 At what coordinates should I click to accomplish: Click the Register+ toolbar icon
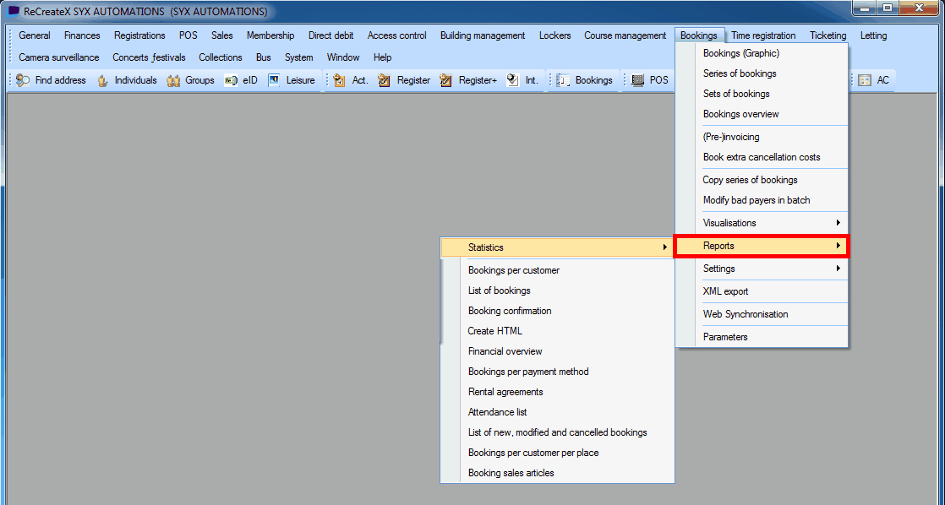click(x=446, y=80)
